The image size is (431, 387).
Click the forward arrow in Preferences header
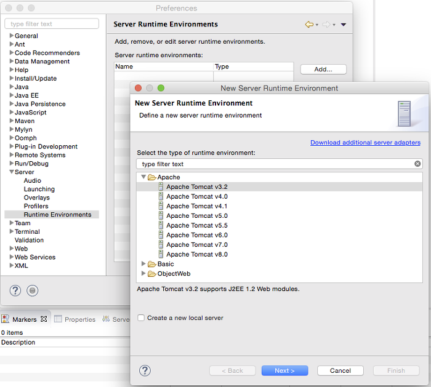point(326,25)
